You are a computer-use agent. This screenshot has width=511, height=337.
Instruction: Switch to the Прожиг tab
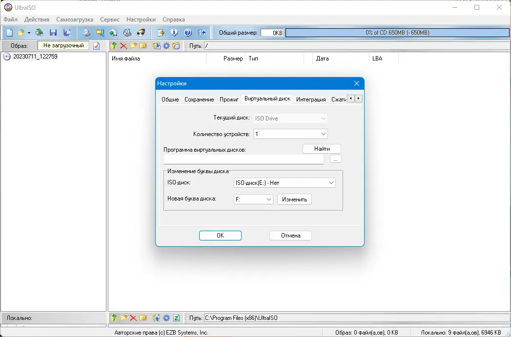(229, 99)
